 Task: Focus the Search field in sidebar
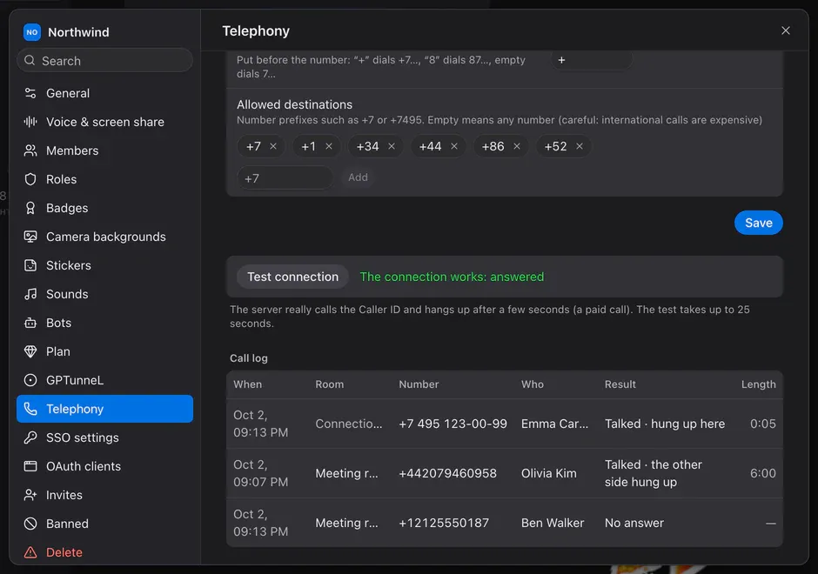(x=104, y=61)
